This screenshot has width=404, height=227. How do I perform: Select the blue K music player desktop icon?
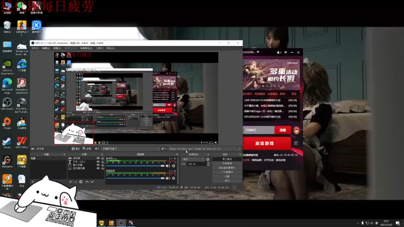36,27
